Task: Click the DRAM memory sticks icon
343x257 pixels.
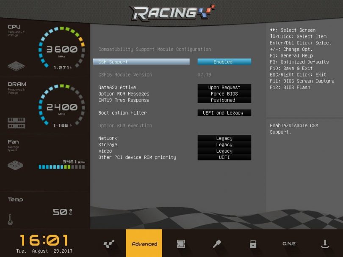Action: pyautogui.click(x=16, y=123)
